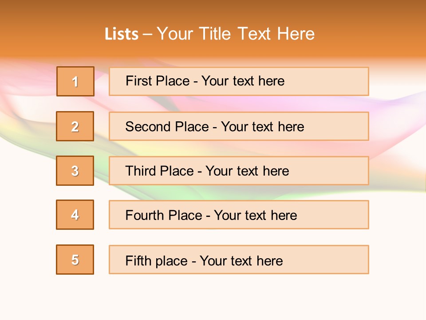Select the "Third Place - Your text here" box
426x320 pixels.
[239, 171]
